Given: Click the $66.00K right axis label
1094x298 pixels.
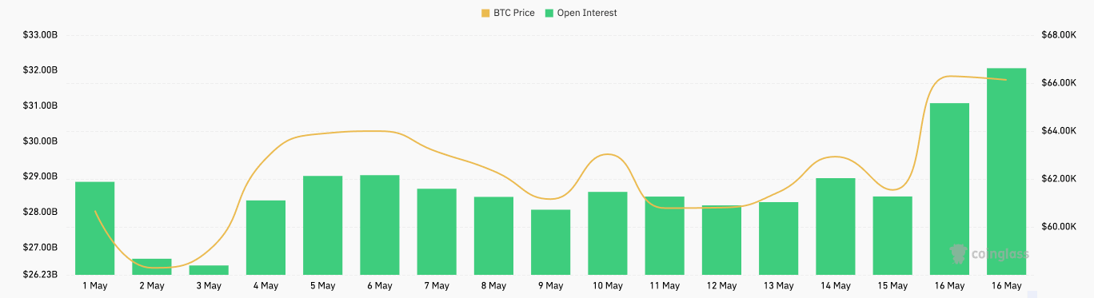Looking at the screenshot, I should coord(1059,83).
